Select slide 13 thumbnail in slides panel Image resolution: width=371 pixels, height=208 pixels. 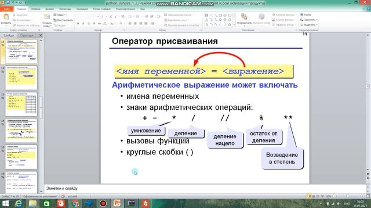tap(21, 104)
